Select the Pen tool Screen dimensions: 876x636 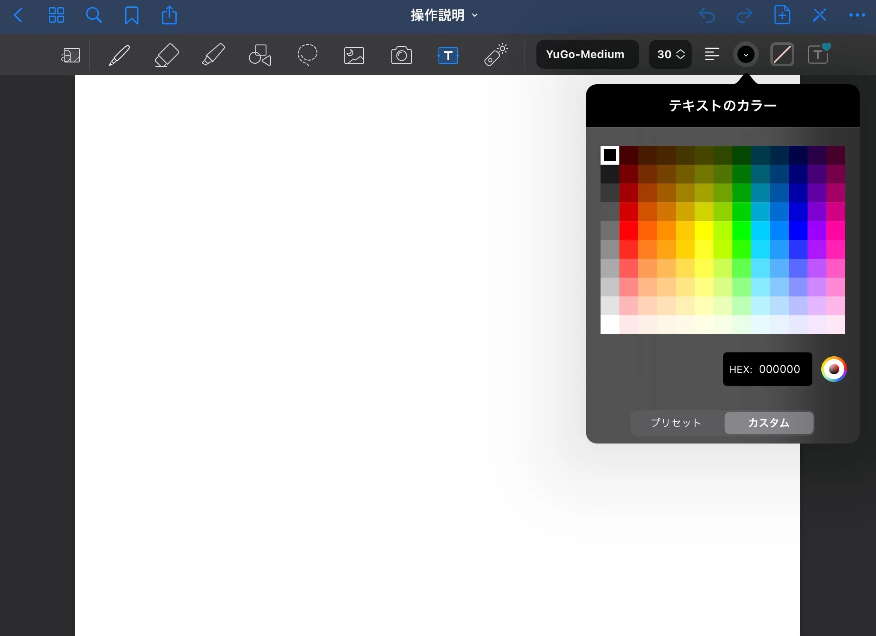coord(119,55)
